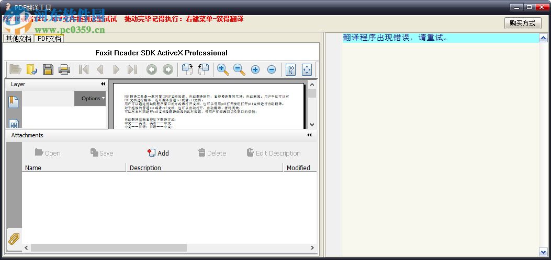The image size is (551, 260).
Task: Click the fit page icon
Action: click(x=307, y=69)
